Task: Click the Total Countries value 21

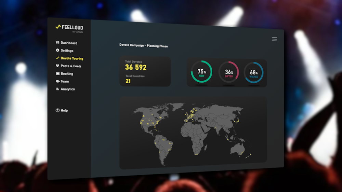Action: (x=128, y=81)
